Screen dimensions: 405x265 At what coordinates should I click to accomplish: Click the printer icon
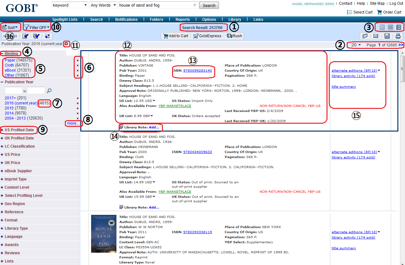pos(398,36)
